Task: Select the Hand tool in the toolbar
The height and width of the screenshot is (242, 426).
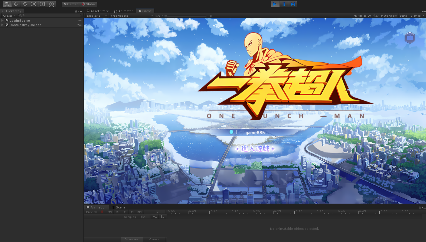Action: (x=7, y=4)
